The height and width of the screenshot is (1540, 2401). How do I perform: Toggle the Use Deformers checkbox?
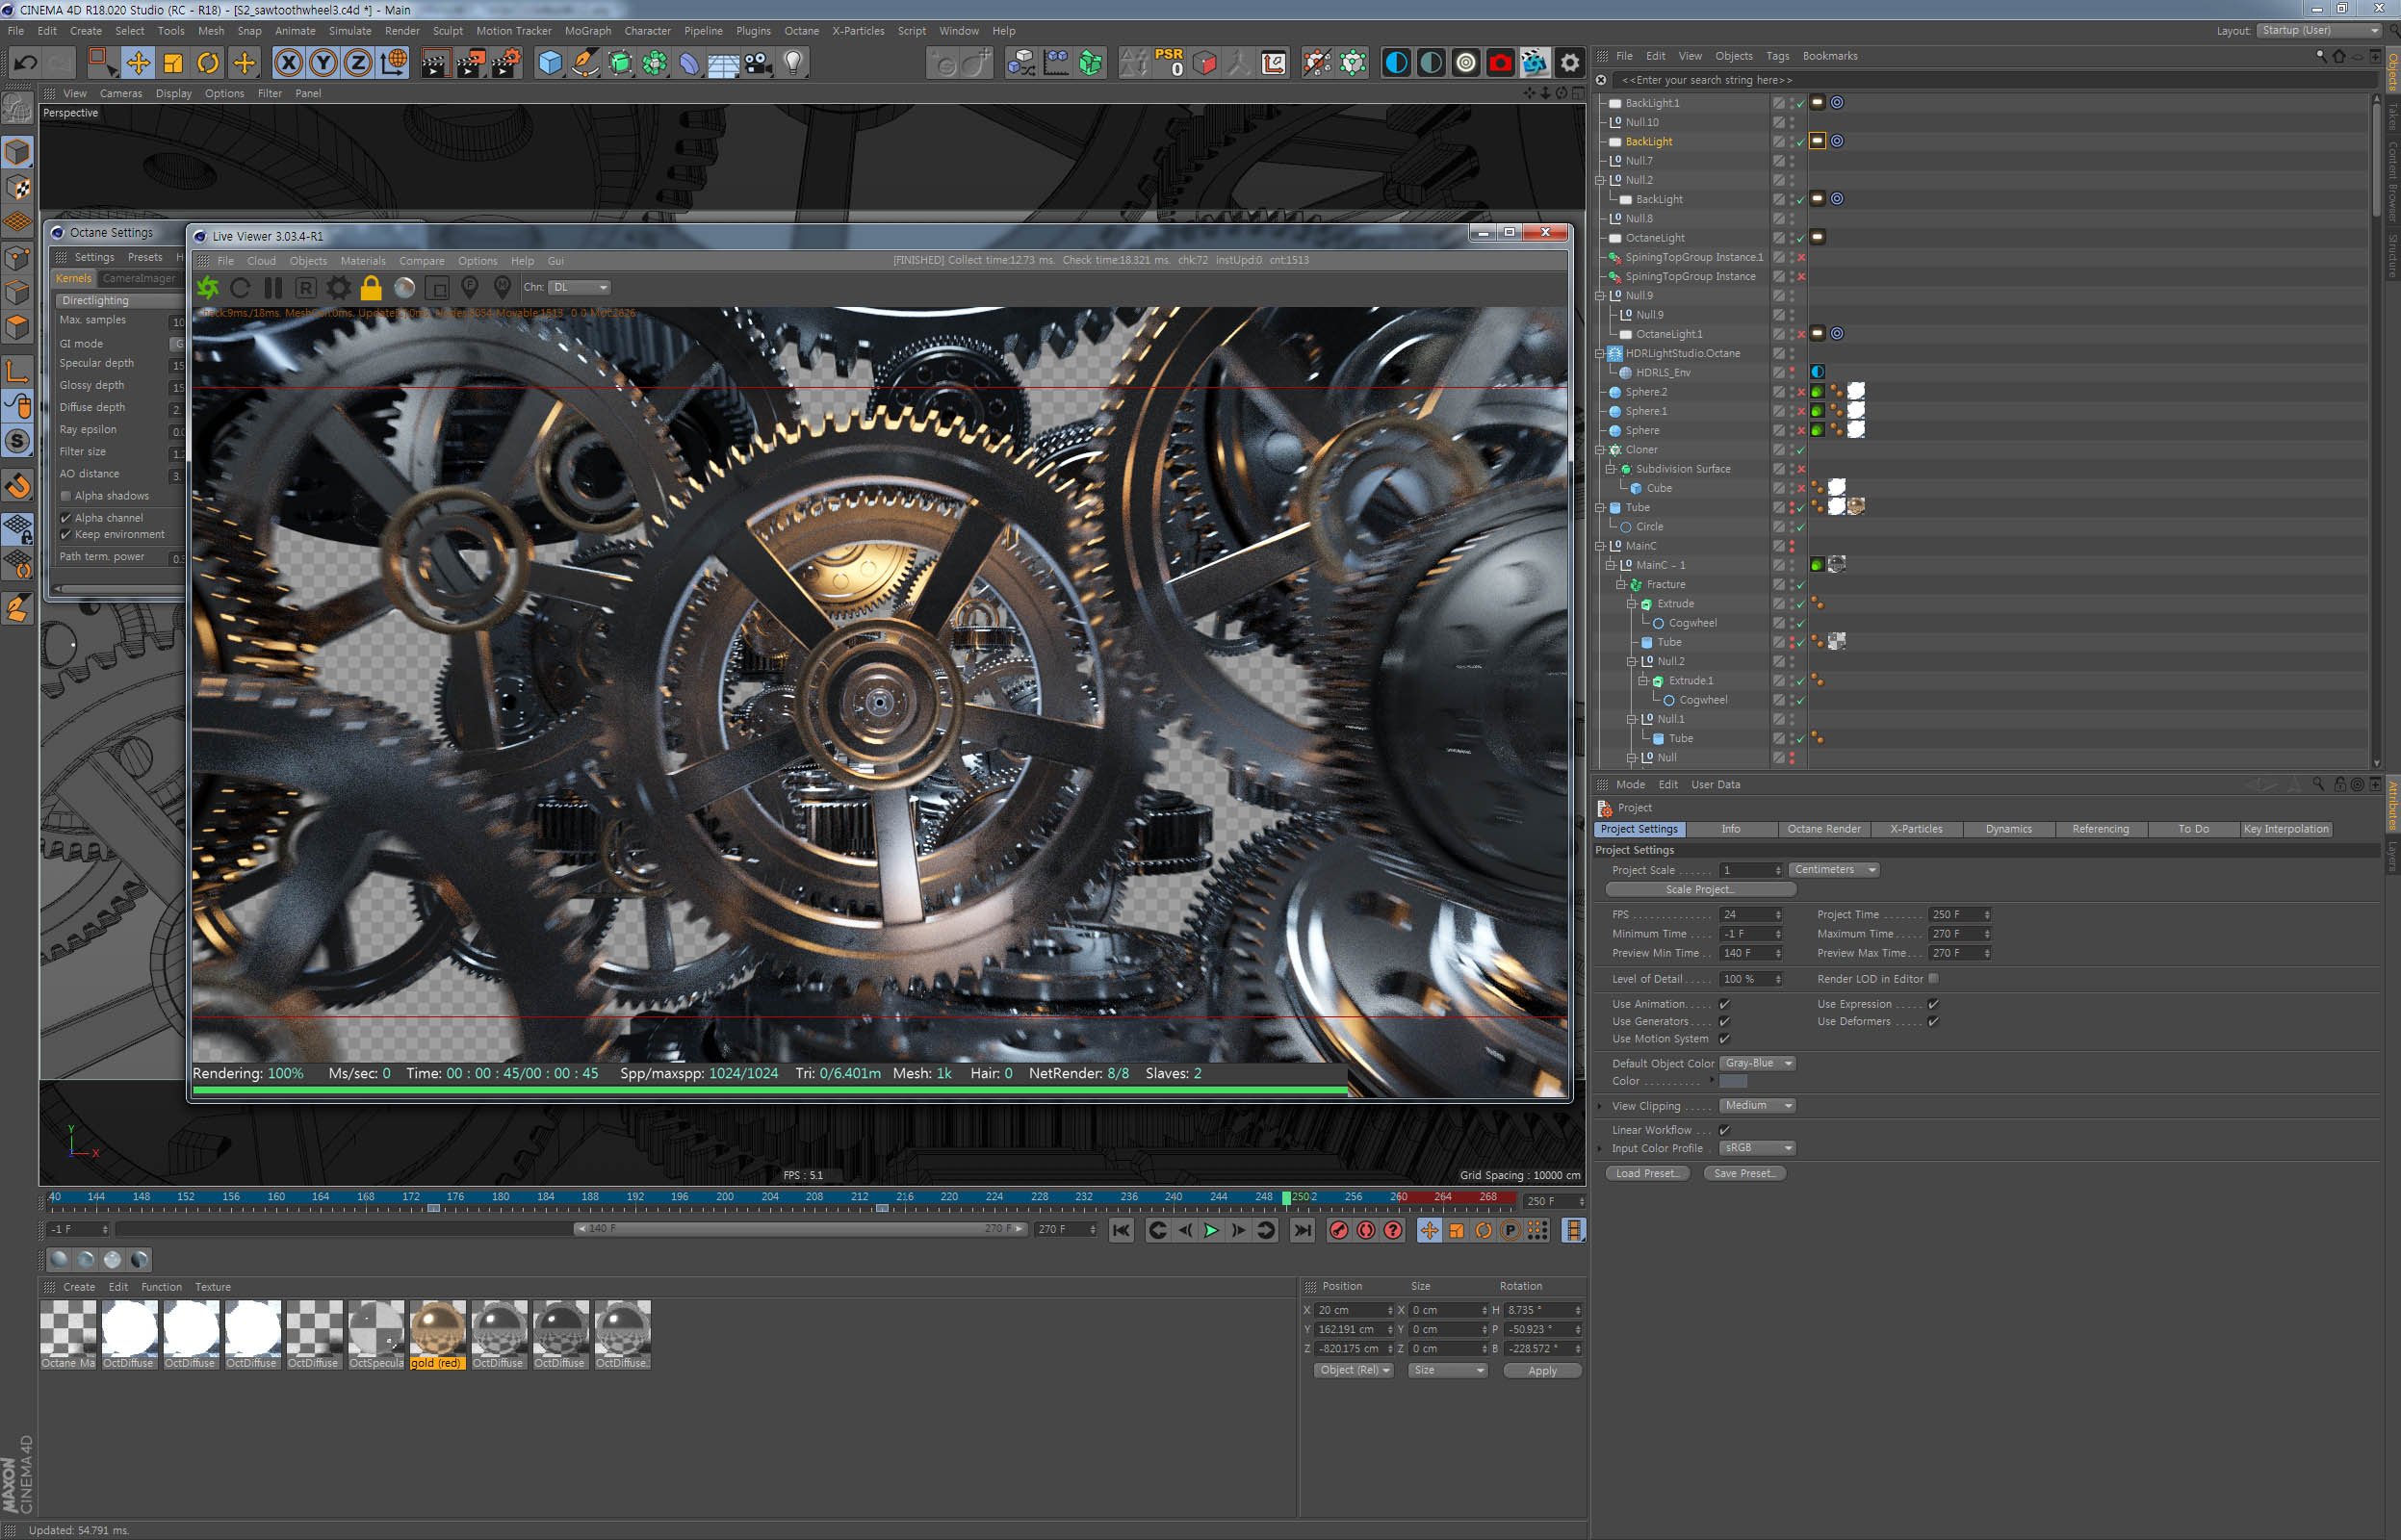(x=1933, y=1021)
